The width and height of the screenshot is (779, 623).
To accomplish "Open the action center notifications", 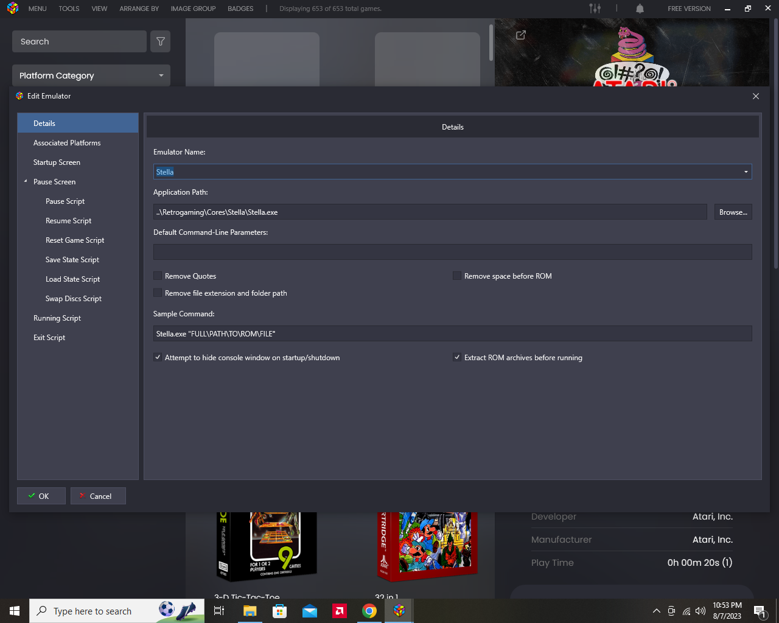I will click(759, 611).
